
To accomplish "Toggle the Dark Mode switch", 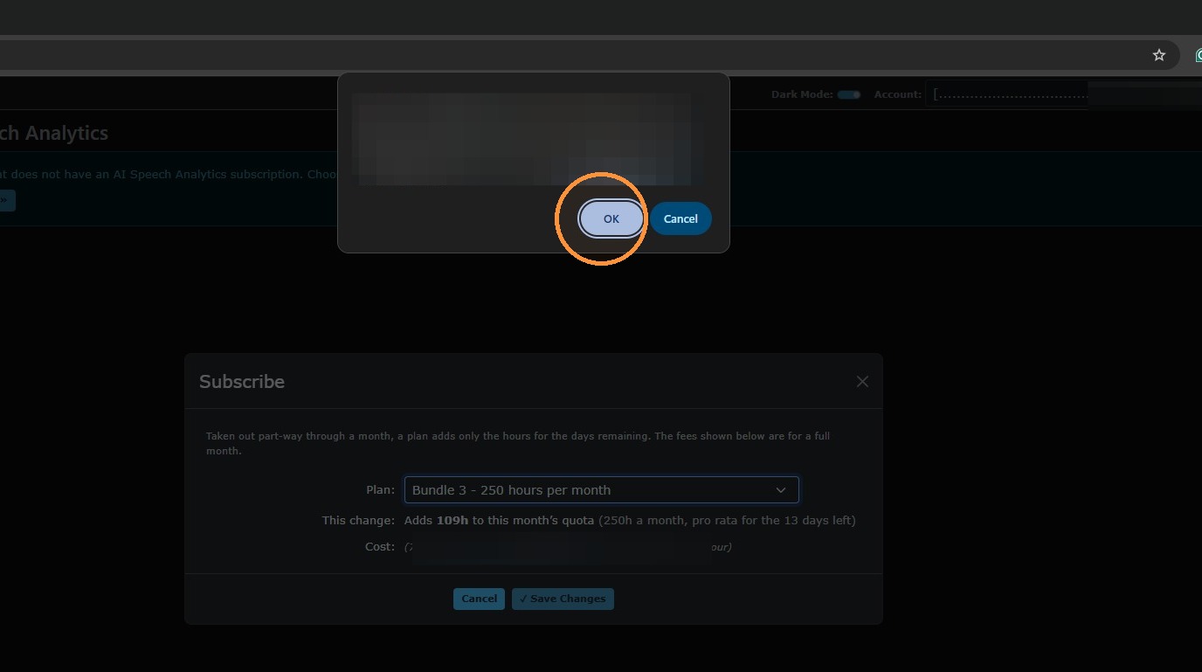I will [x=849, y=94].
